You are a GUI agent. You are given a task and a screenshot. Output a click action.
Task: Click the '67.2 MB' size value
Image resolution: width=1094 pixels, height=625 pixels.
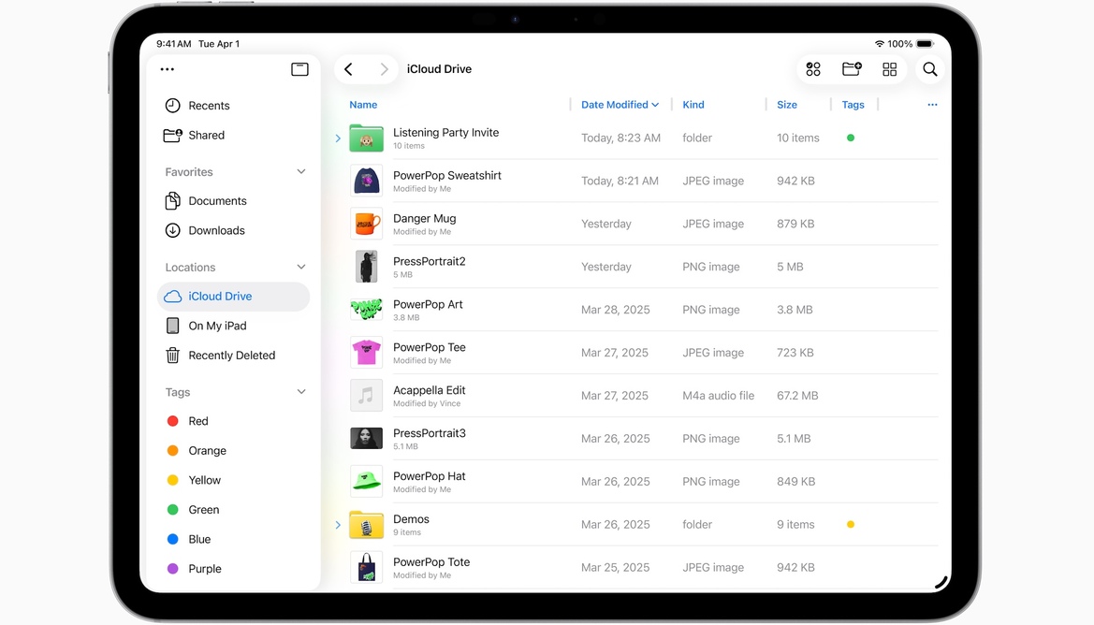pyautogui.click(x=797, y=396)
